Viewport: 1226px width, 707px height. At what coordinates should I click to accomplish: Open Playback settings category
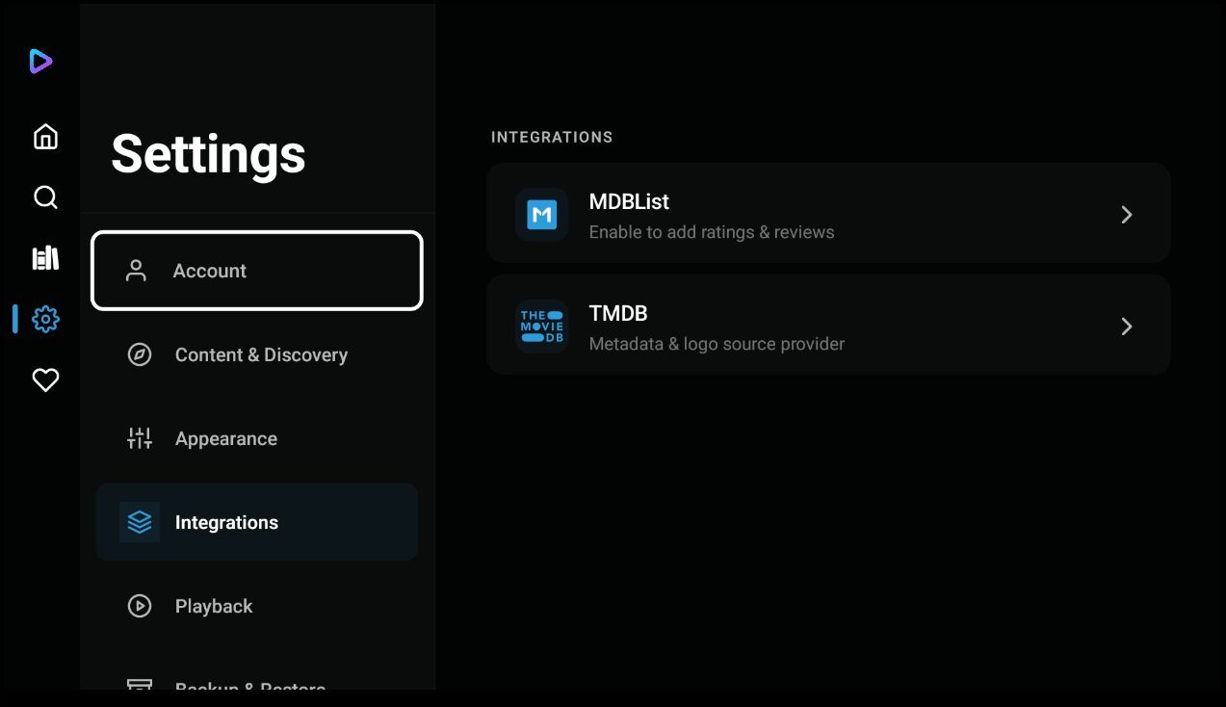click(x=214, y=606)
